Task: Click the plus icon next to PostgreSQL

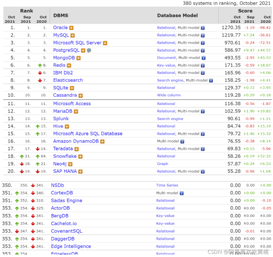Action: (x=83, y=51)
